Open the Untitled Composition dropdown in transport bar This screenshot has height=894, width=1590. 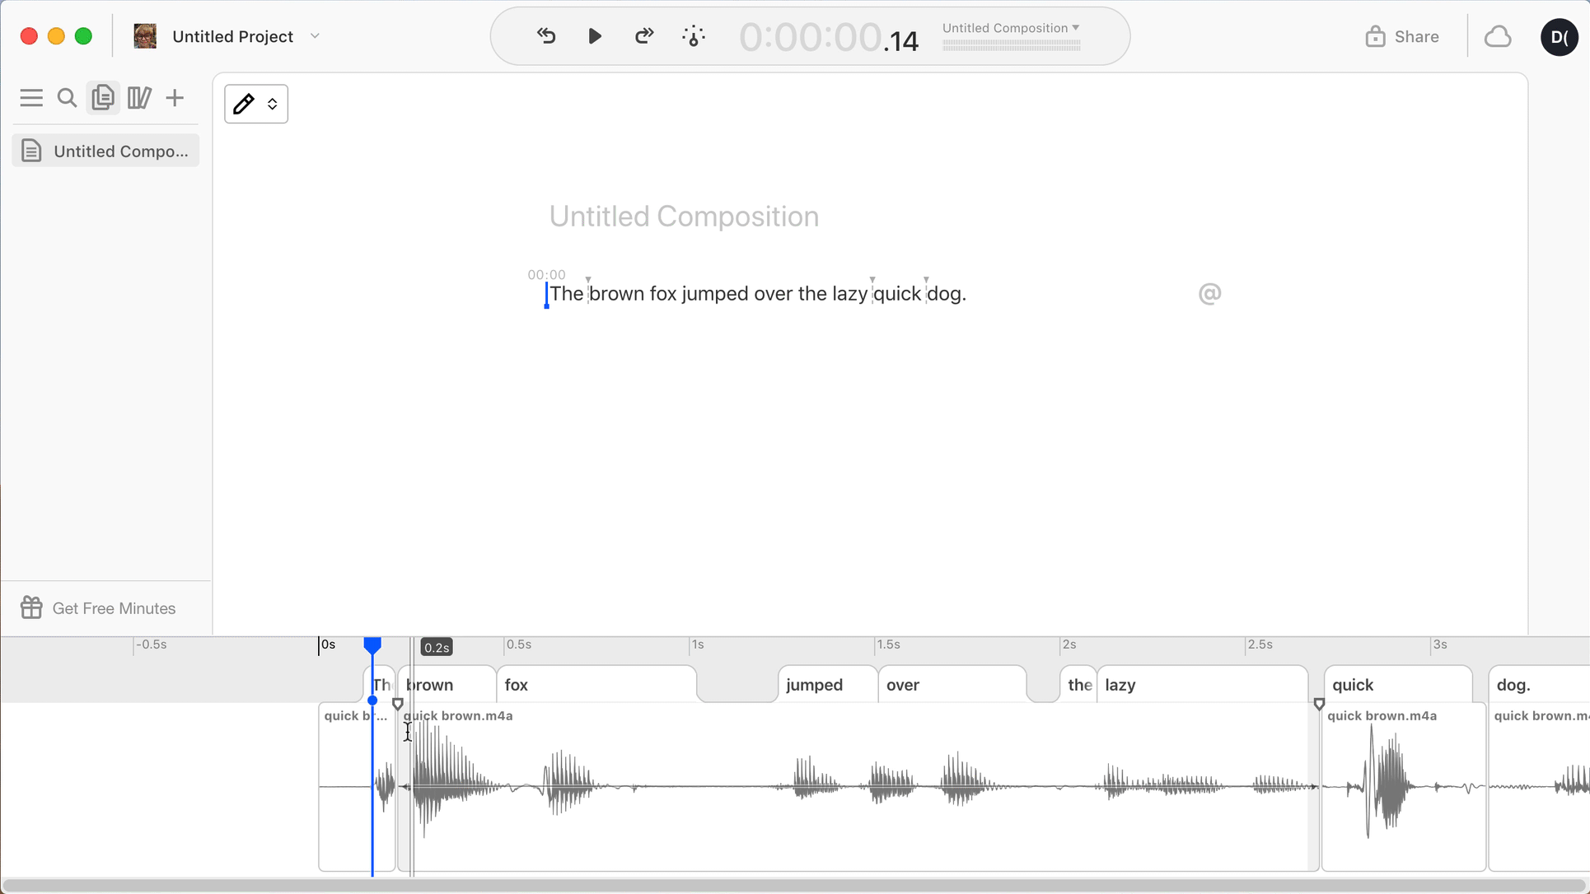[1010, 28]
